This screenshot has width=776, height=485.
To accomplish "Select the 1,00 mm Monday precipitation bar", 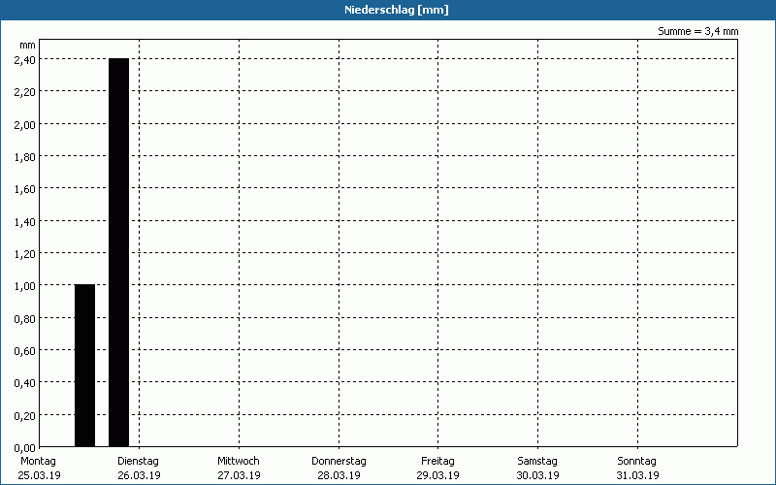I will pyautogui.click(x=84, y=366).
